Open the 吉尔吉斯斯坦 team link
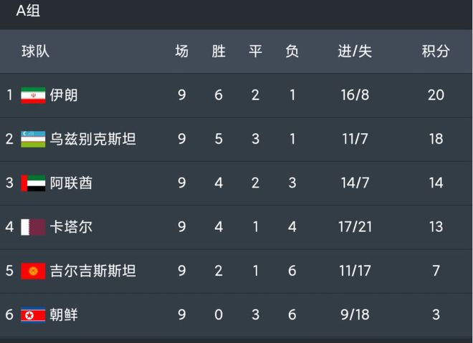 [x=92, y=271]
